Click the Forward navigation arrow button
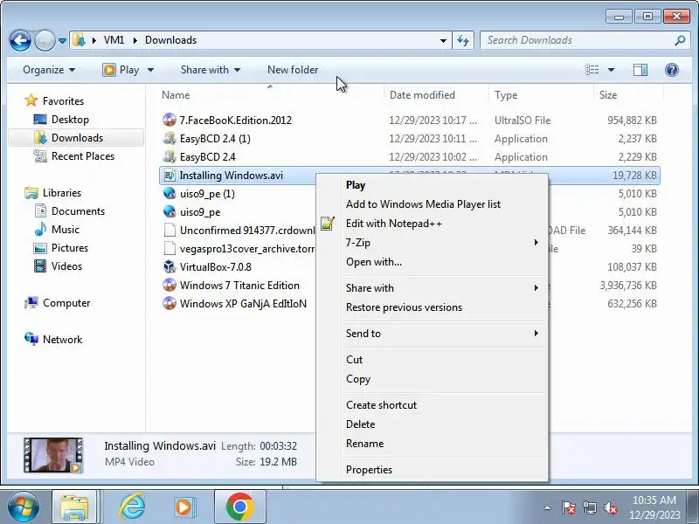This screenshot has width=699, height=524. click(x=45, y=41)
